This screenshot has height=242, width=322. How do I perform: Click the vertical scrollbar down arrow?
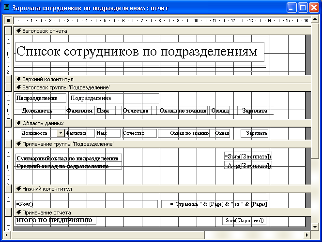tap(315, 227)
